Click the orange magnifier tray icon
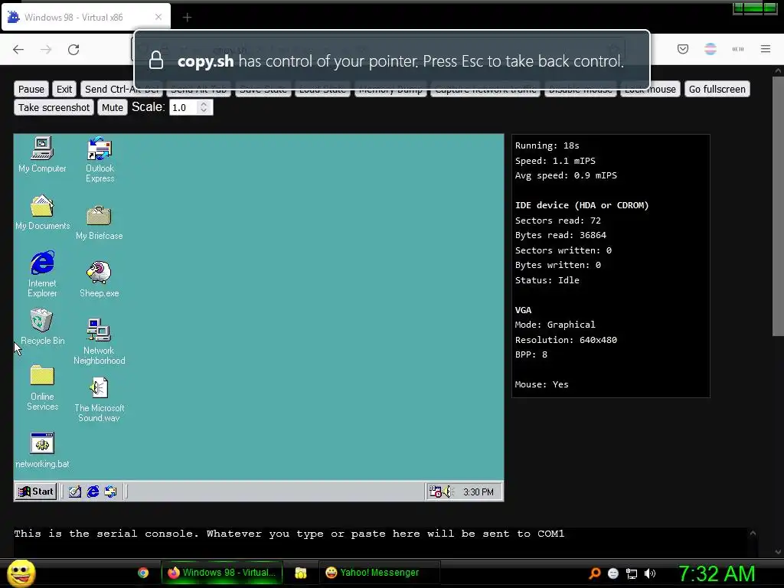Image resolution: width=784 pixels, height=588 pixels. (x=594, y=573)
